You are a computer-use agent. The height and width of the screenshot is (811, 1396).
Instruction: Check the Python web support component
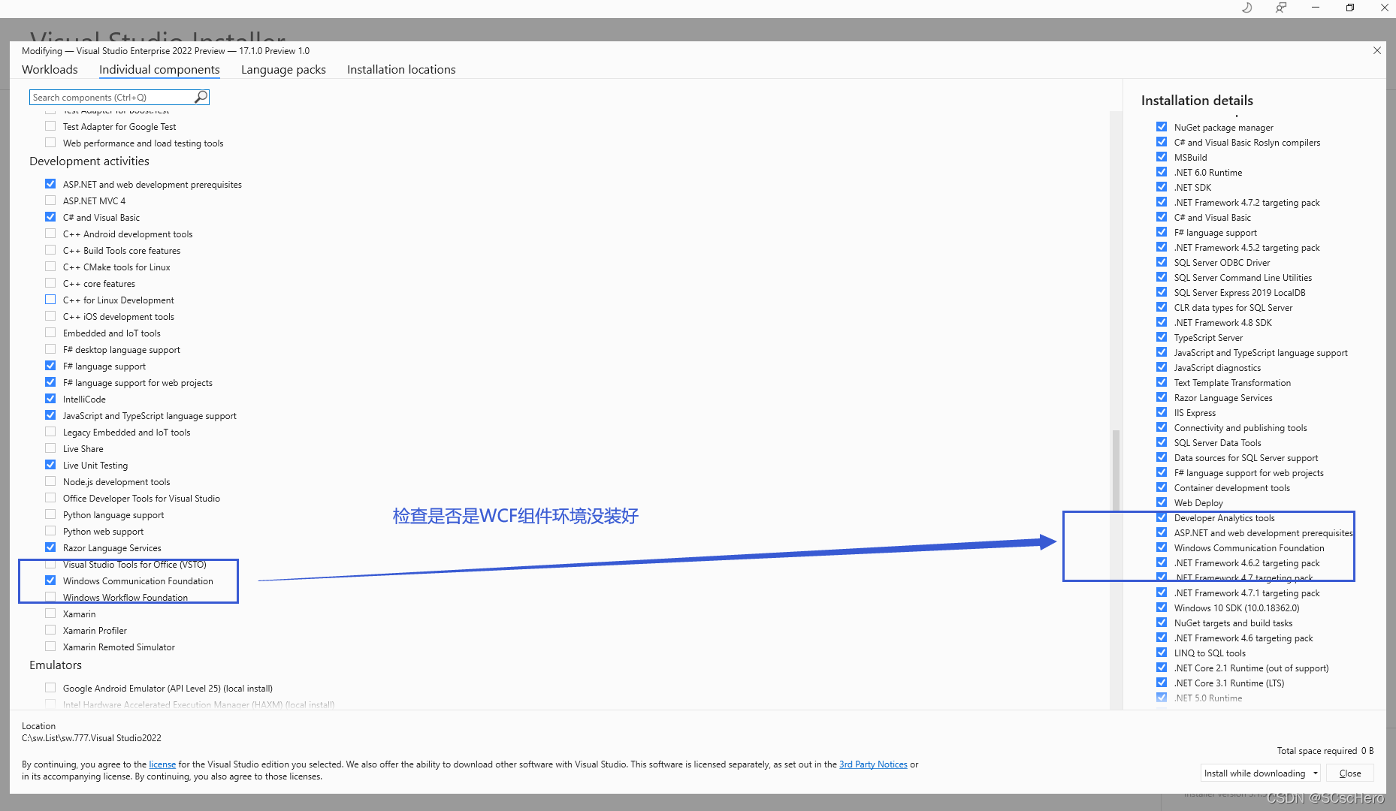coord(50,531)
